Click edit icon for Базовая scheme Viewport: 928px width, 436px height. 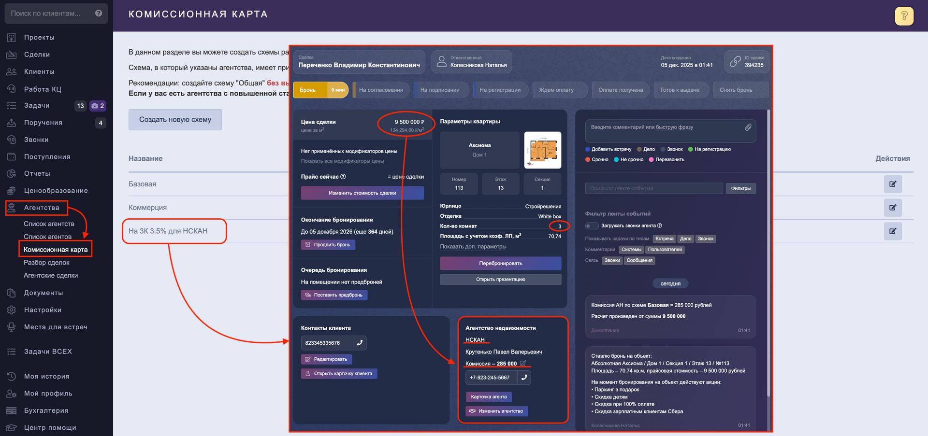(892, 184)
